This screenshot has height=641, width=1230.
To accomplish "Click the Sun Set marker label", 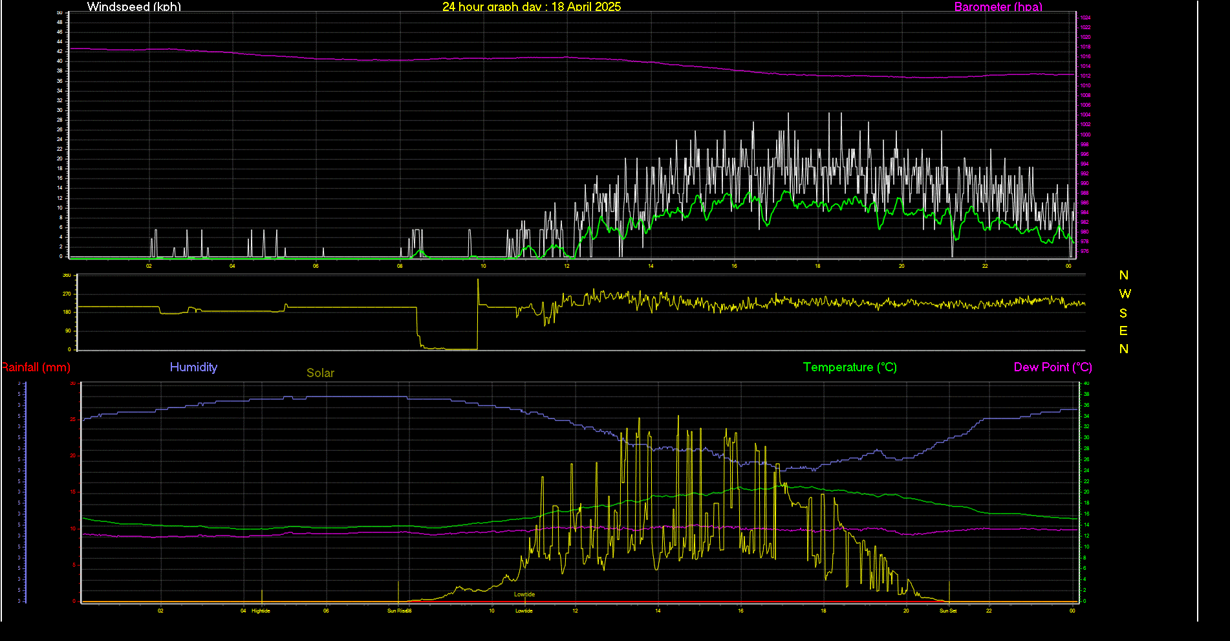I will pos(947,611).
